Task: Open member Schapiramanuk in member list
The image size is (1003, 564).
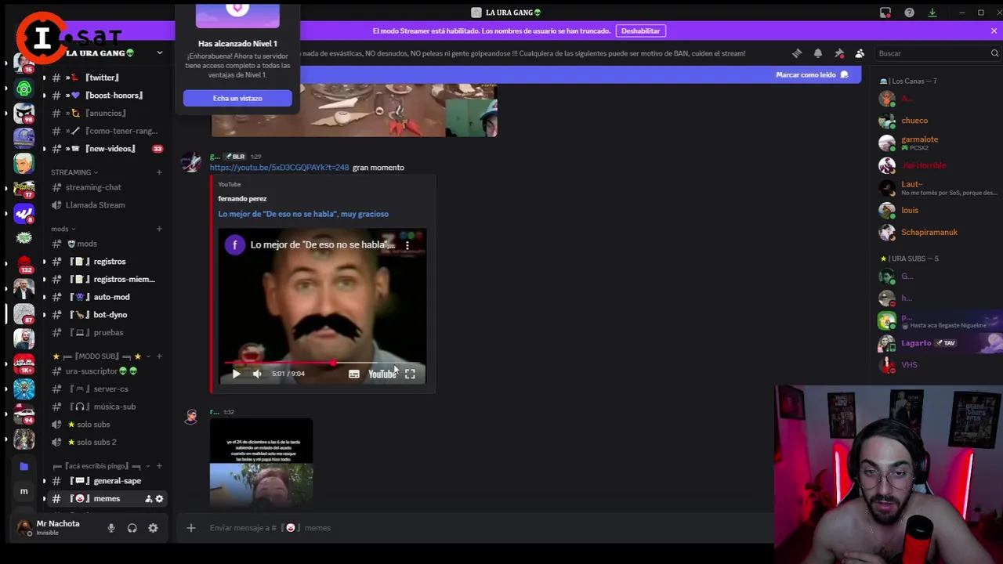Action: (x=929, y=233)
